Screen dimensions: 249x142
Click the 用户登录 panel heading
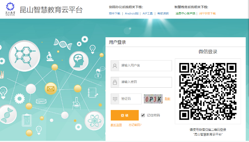click(117, 42)
